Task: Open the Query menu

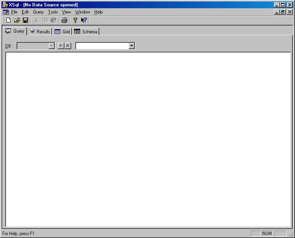Action: point(38,12)
